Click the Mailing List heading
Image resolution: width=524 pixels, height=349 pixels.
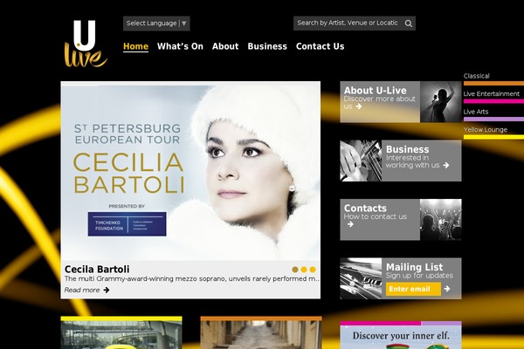coord(414,267)
